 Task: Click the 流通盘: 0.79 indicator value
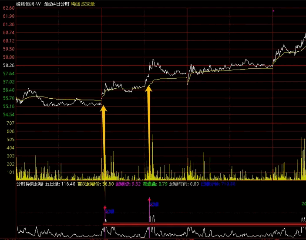155,184
